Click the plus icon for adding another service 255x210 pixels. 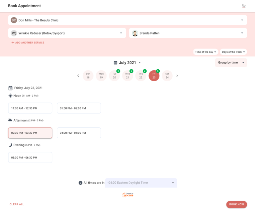click(x=13, y=42)
